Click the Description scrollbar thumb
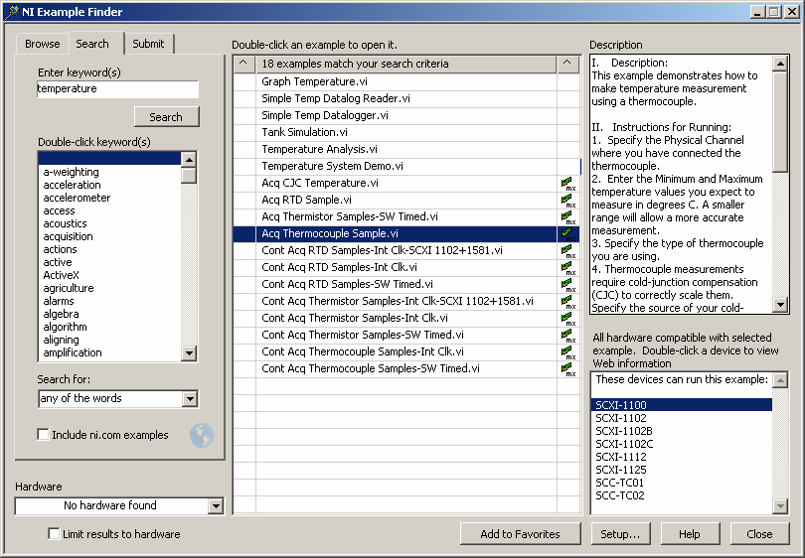This screenshot has height=558, width=805. (780, 121)
